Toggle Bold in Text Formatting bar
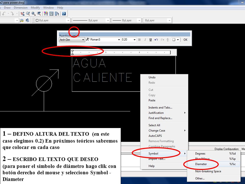Screen dimensions: 245x184 click(139, 40)
